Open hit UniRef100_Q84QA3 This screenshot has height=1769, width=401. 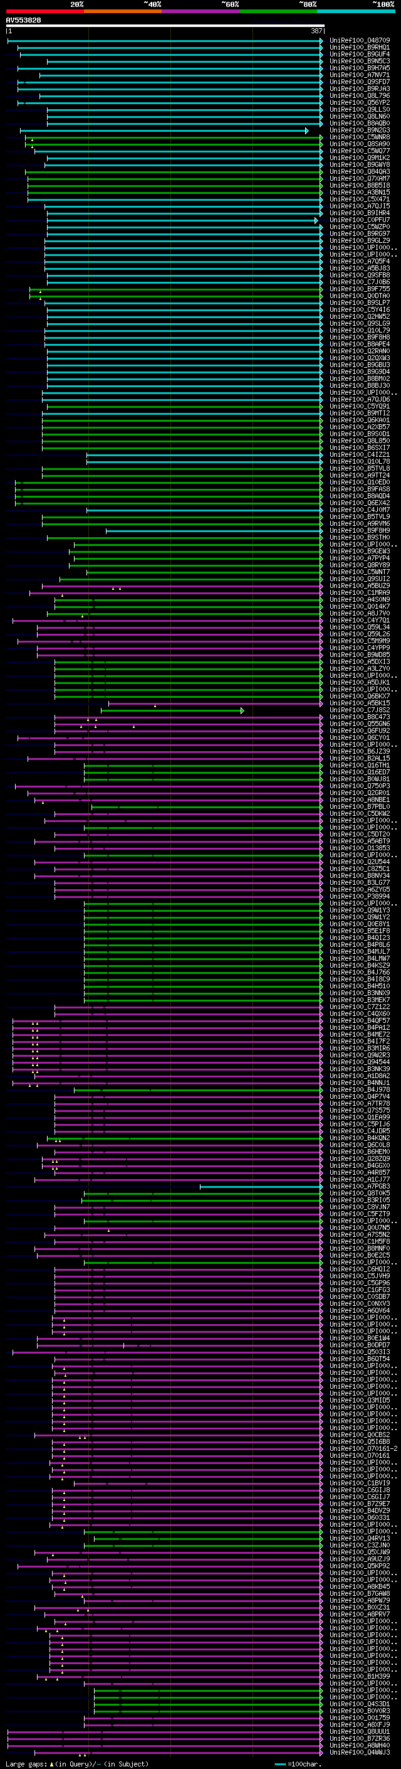[360, 172]
